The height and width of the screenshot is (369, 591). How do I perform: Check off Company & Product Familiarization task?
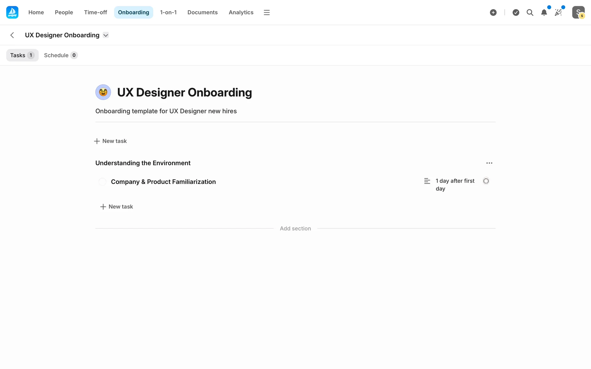point(103,182)
